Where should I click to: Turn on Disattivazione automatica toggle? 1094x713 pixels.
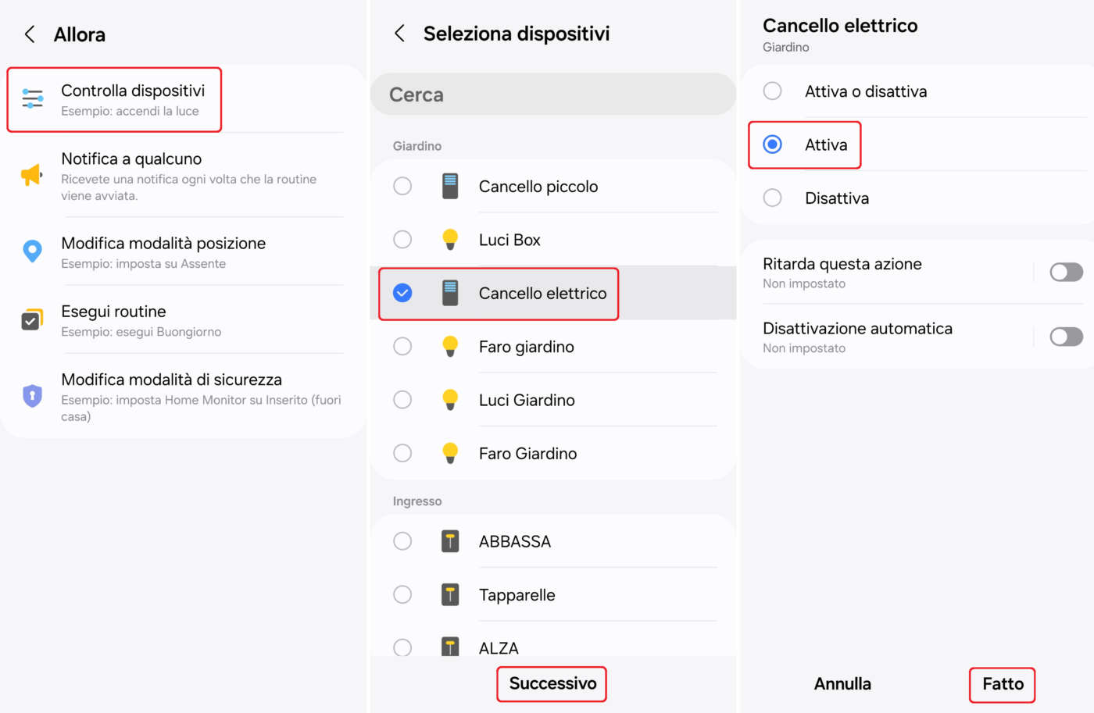(1066, 337)
